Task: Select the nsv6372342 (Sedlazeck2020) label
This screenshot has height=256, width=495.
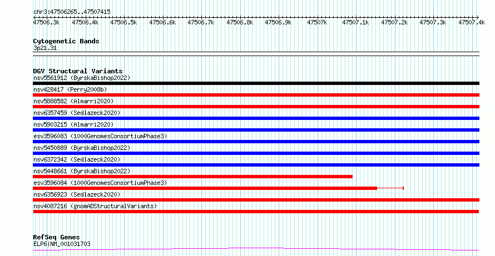Action: coord(77,159)
